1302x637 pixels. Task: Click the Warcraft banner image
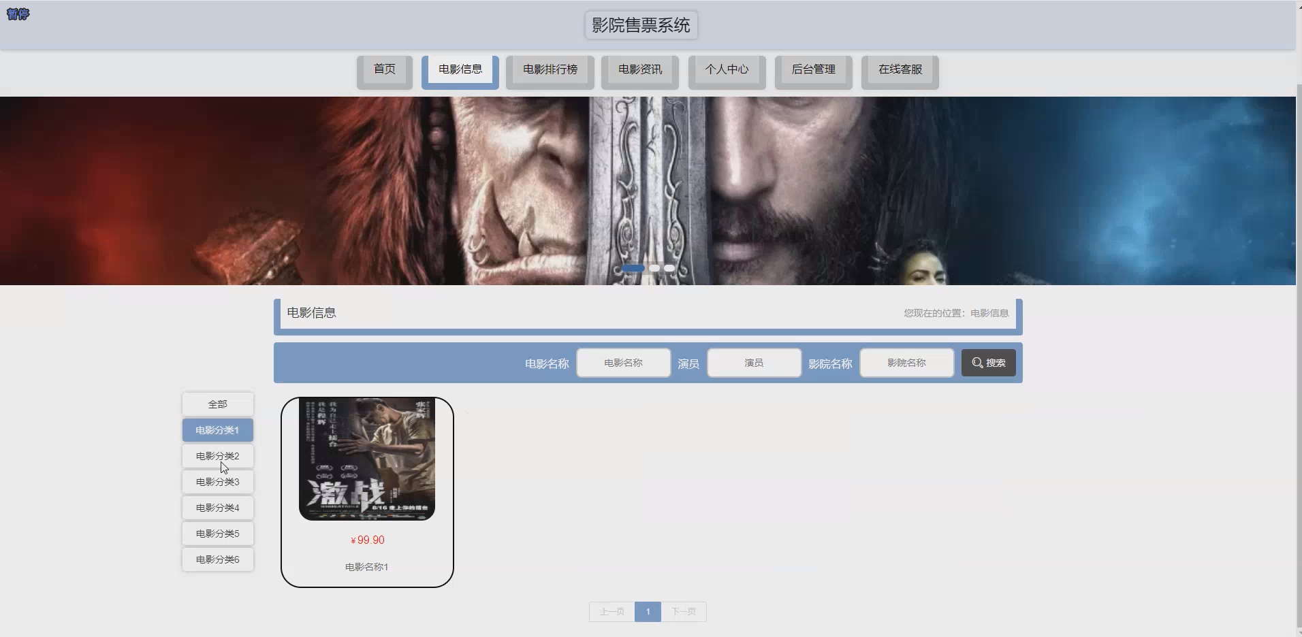tap(648, 191)
